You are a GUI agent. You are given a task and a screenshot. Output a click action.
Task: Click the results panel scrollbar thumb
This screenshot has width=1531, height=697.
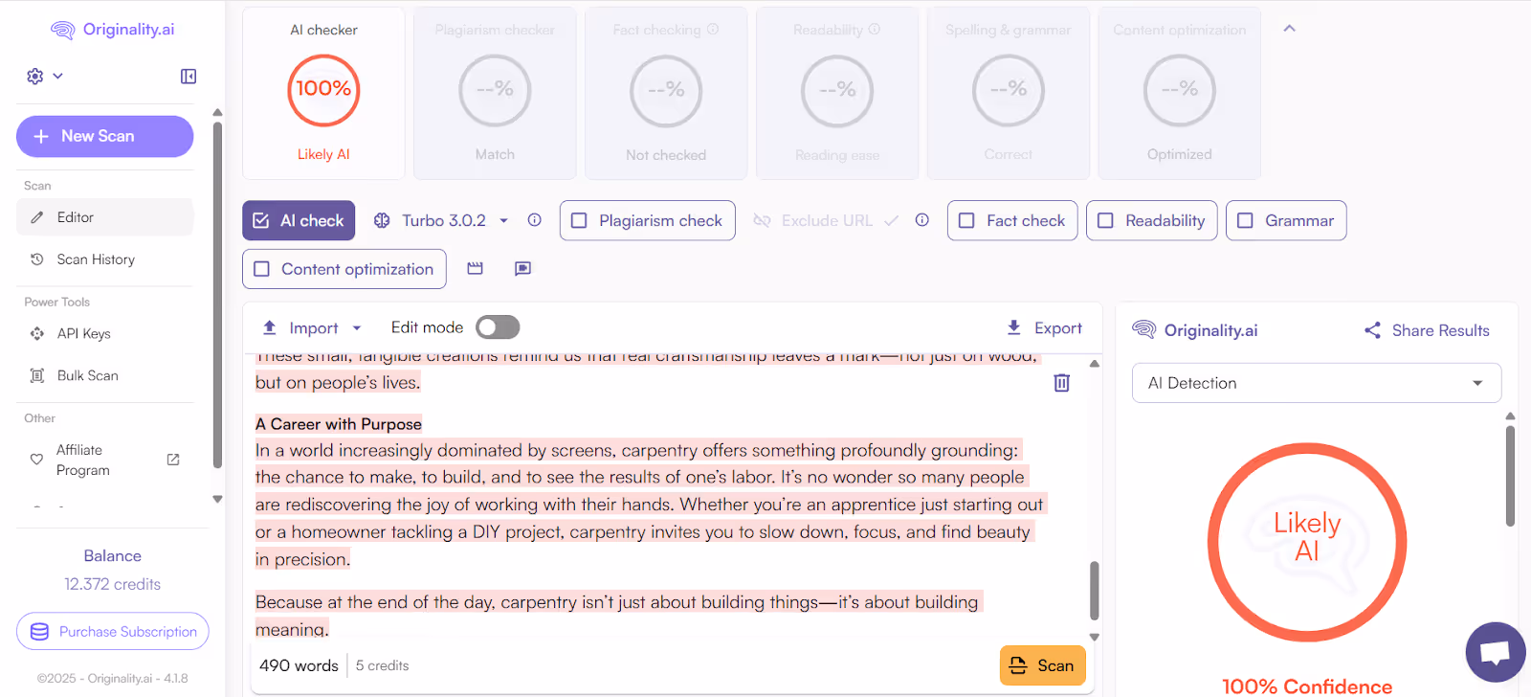pyautogui.click(x=1510, y=475)
